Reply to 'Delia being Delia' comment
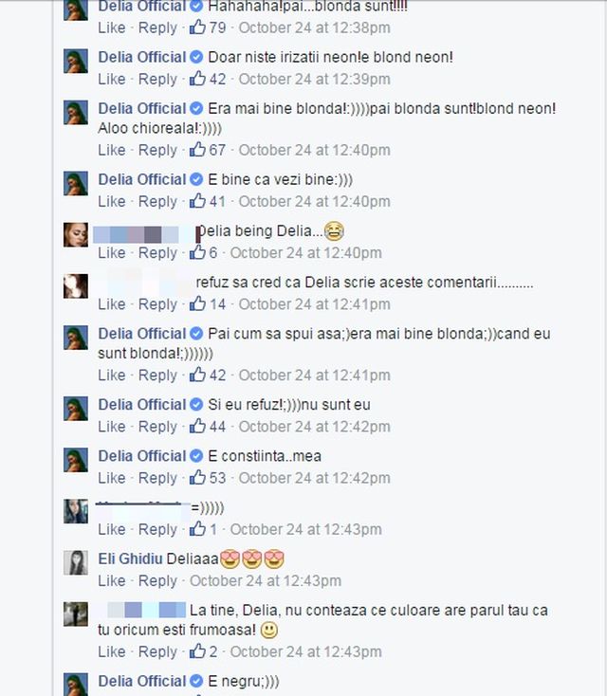Image resolution: width=607 pixels, height=696 pixels. [x=157, y=253]
